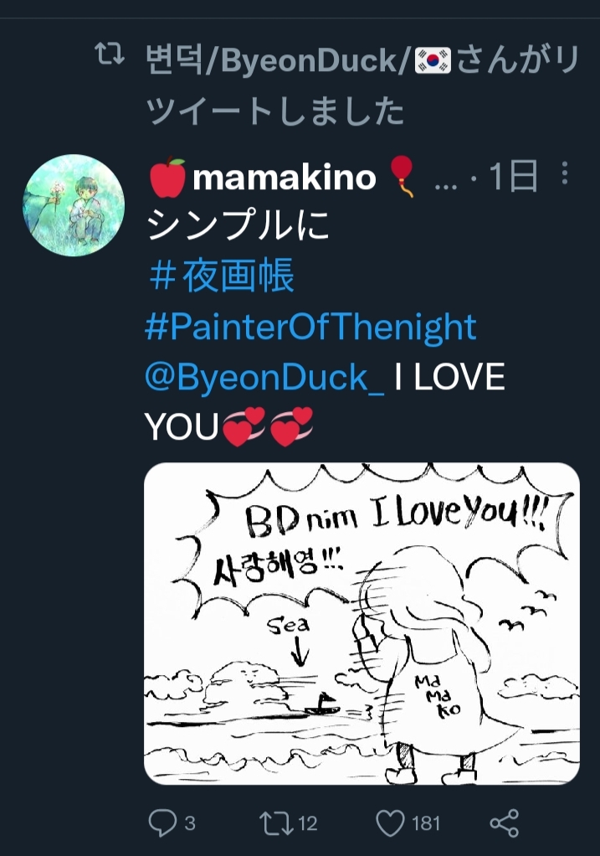The width and height of the screenshot is (600, 856).
Task: Open the retweeter 변덕/ByeonDuck profile link
Action: 276,60
